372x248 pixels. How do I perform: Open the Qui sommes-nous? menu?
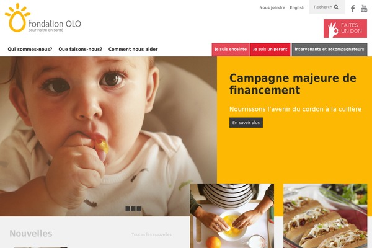(x=30, y=49)
